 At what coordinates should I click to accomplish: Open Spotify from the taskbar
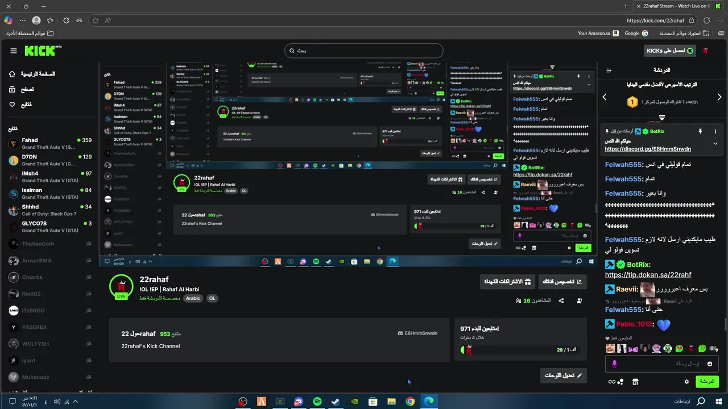tap(317, 402)
